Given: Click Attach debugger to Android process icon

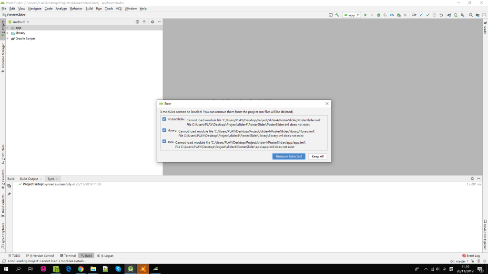Looking at the screenshot, I should point(398,15).
